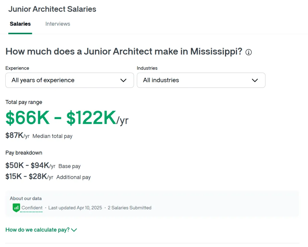Click the $87K median total pay figure
The image size is (308, 247).
[x=17, y=135]
